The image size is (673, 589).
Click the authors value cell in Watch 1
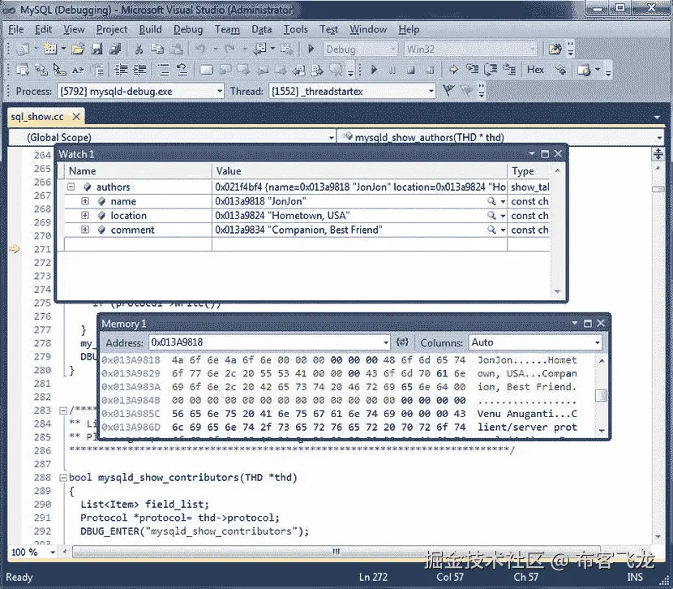point(360,187)
